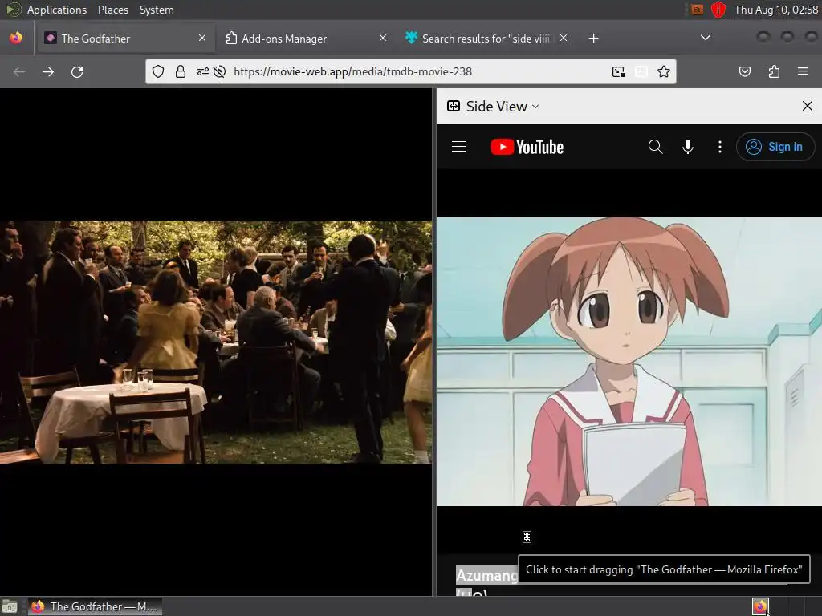Select the Azumanga video title text
Viewport: 822px width, 616px height.
point(487,576)
